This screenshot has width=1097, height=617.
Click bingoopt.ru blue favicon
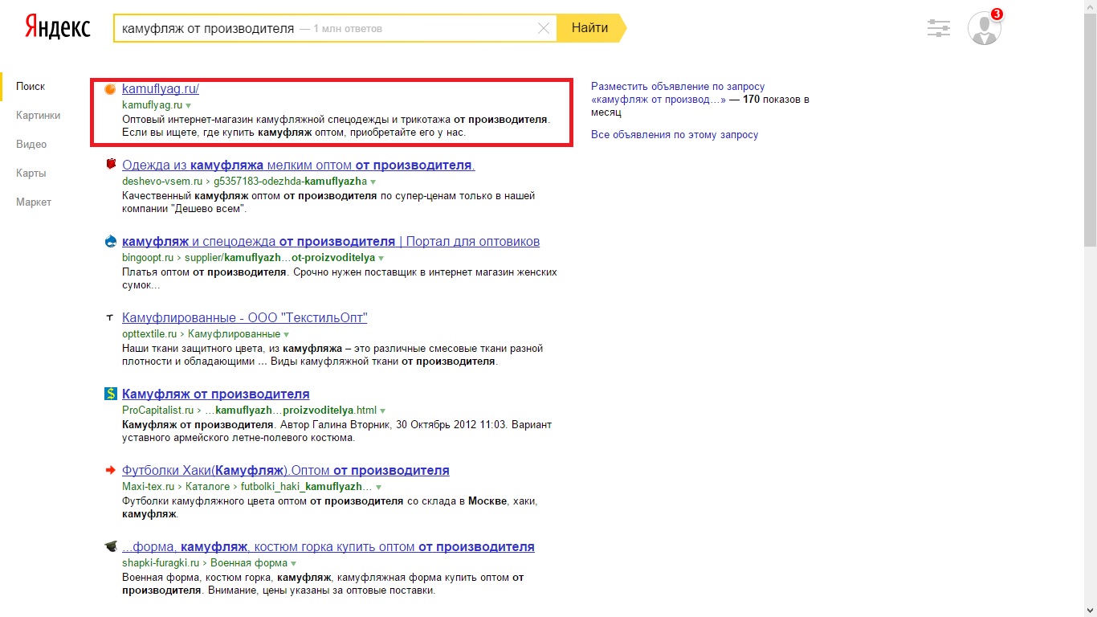click(x=111, y=241)
